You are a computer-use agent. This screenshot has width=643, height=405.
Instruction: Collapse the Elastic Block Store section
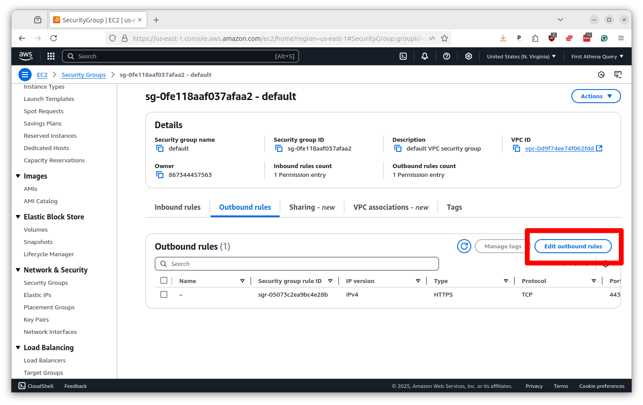(18, 217)
